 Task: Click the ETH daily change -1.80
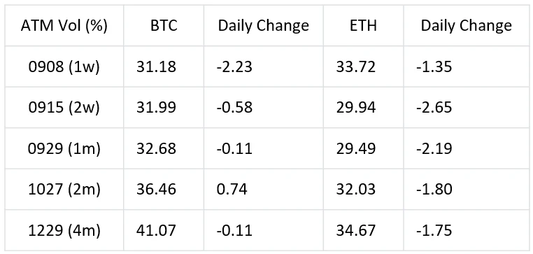click(434, 190)
